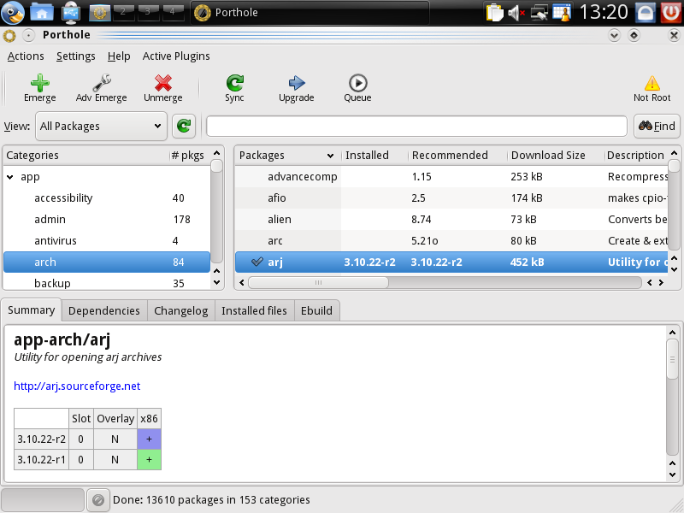Open the clipboard tray icon
Viewport: 684px width, 513px height.
495,12
